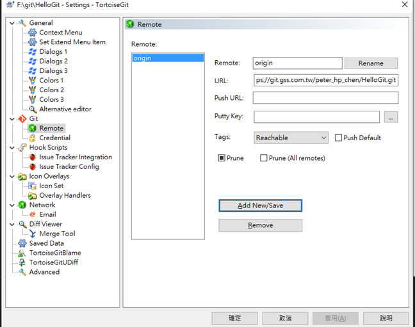Click the Issue Tracker Config bug icon

click(x=32, y=166)
